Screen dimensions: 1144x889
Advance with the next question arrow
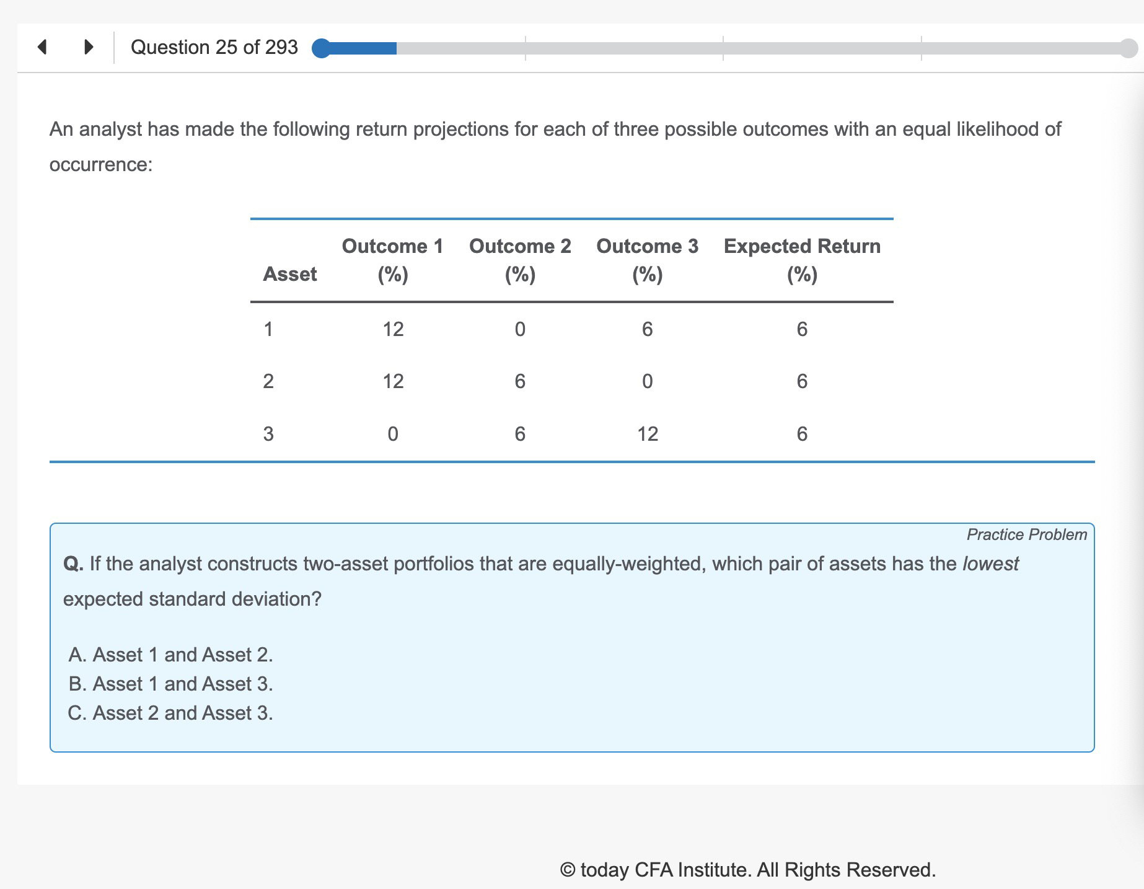point(89,47)
